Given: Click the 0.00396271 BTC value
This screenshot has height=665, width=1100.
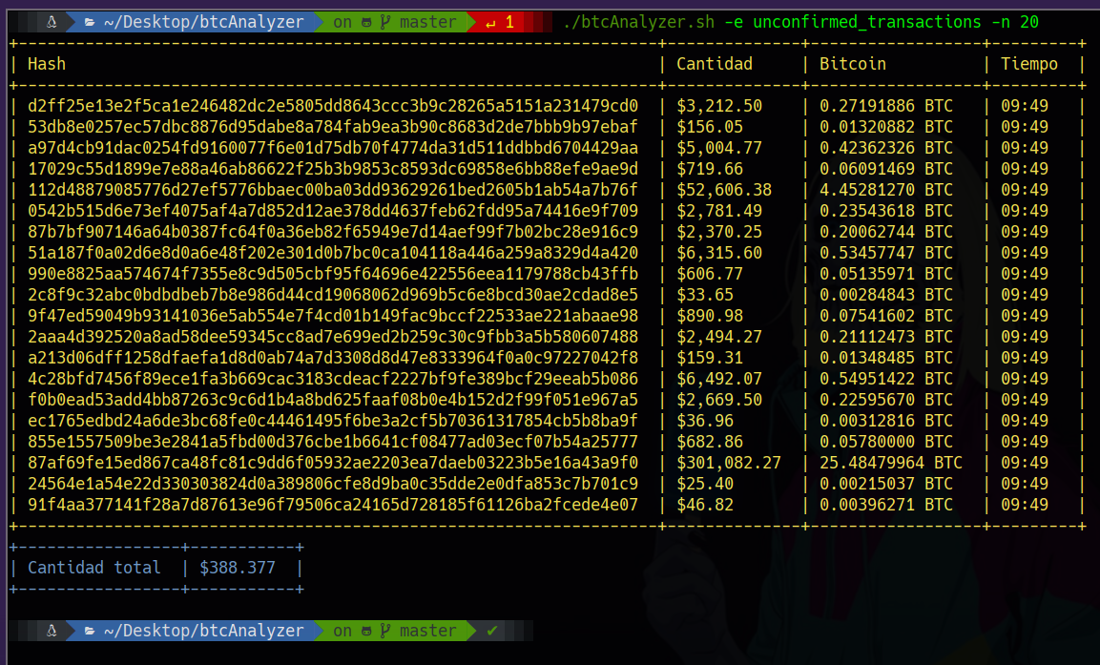Looking at the screenshot, I should click(x=886, y=505).
